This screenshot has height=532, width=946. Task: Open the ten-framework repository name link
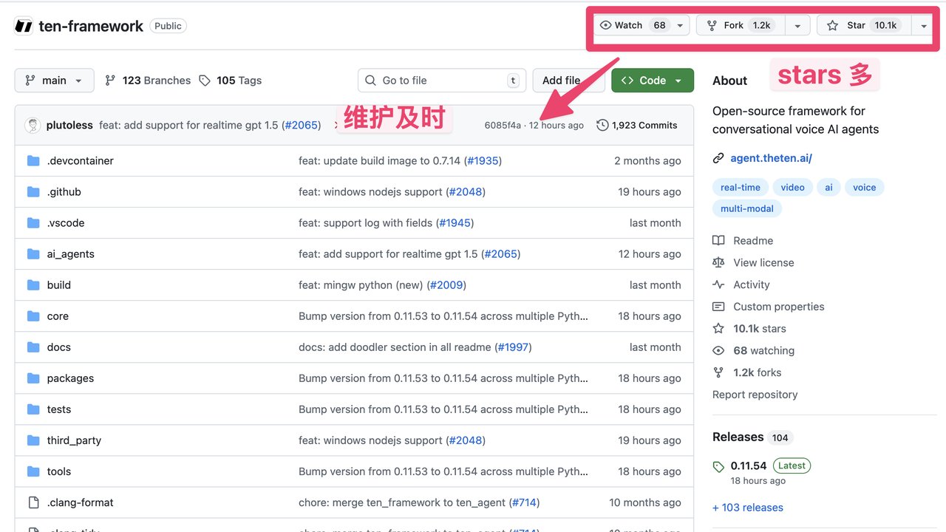click(91, 26)
